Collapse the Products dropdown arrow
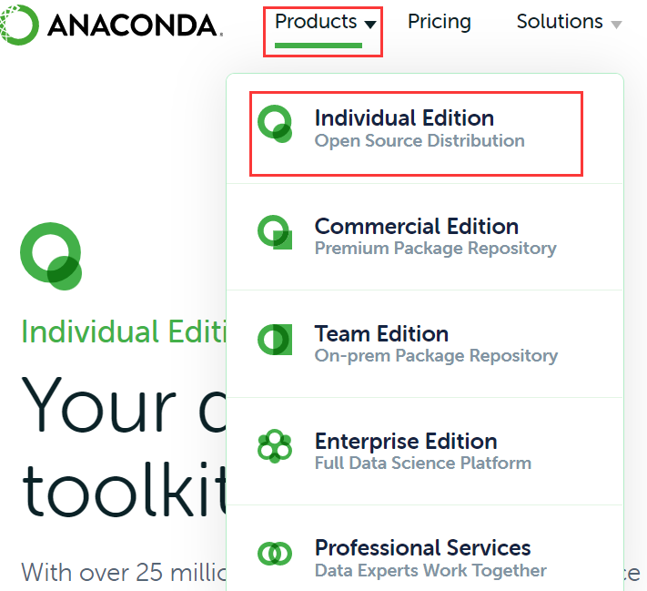This screenshot has width=647, height=591. click(x=370, y=25)
